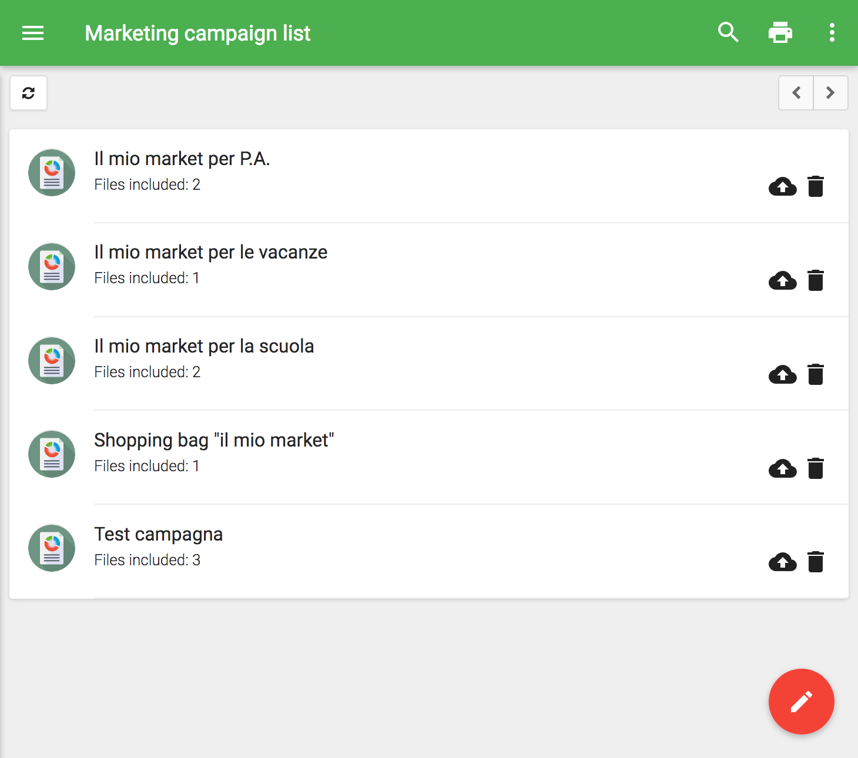Refresh the campaign list

pos(29,93)
